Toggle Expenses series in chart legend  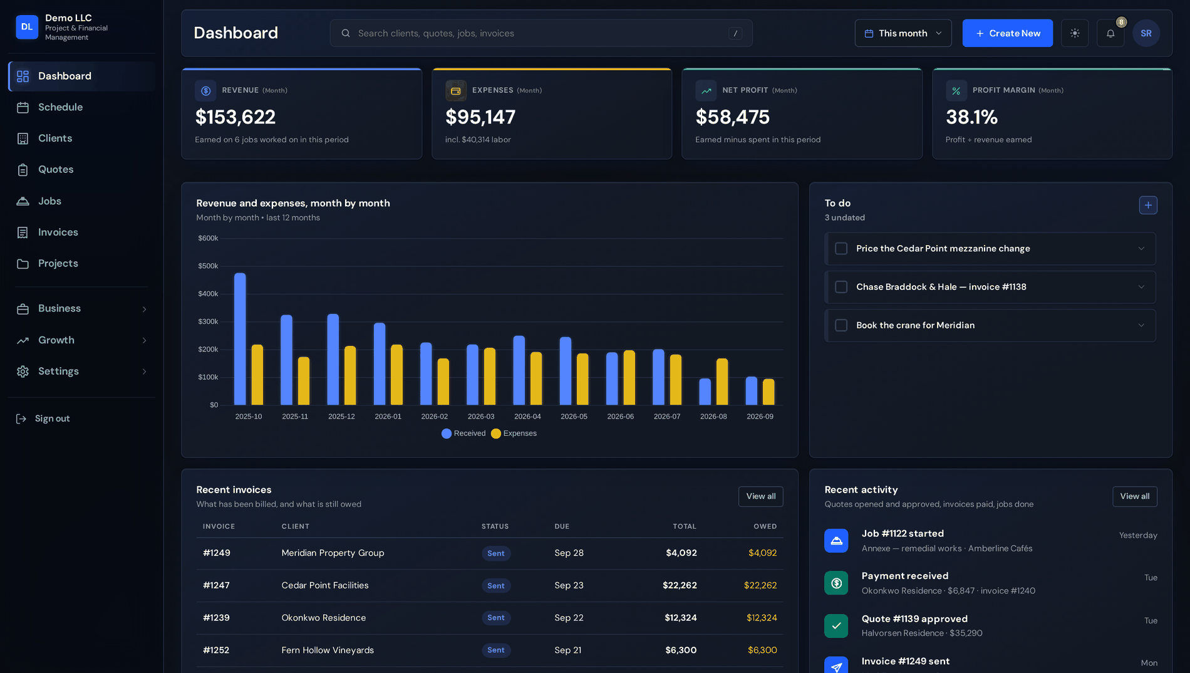pos(514,434)
